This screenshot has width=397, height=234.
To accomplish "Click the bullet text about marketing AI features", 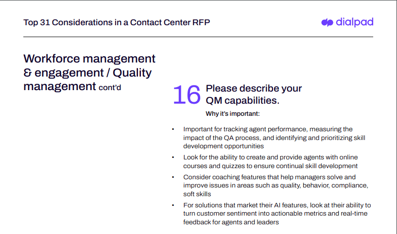I will (x=277, y=205).
